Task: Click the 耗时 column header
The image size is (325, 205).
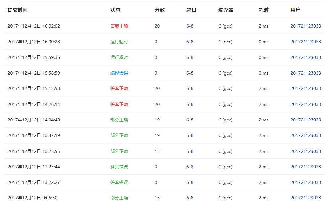Action: 264,10
